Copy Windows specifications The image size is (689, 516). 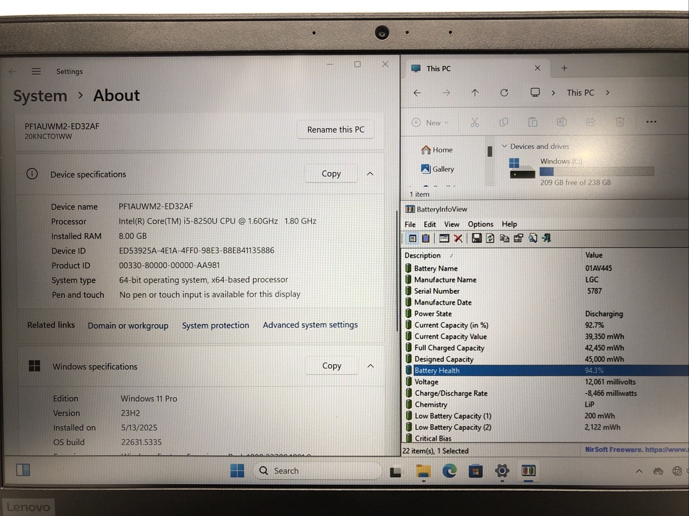point(331,365)
